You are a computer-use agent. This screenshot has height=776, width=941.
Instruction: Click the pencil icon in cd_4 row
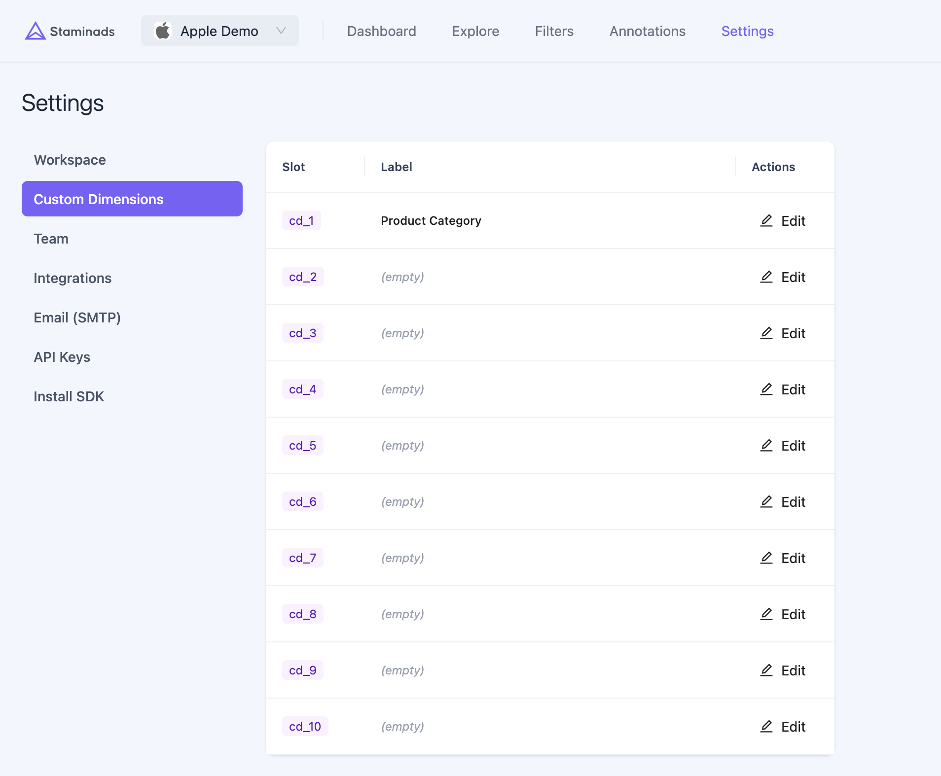pos(766,389)
